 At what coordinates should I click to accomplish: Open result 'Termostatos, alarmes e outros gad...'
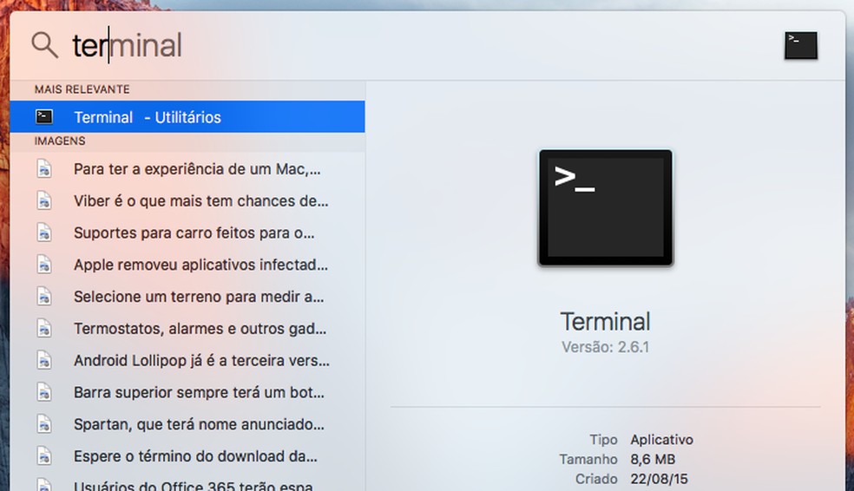coord(187,329)
